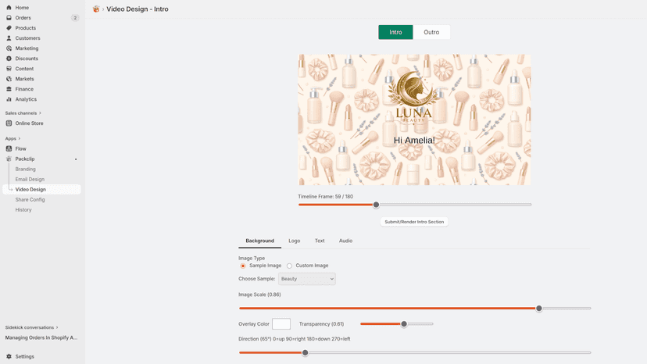Click the Settings gear icon

[9, 356]
